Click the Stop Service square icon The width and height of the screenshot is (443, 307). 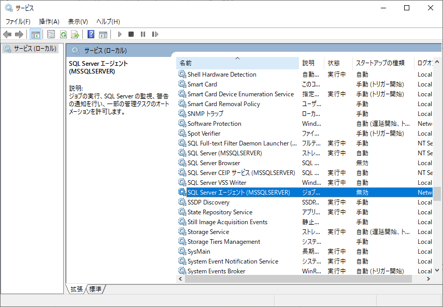point(131,34)
